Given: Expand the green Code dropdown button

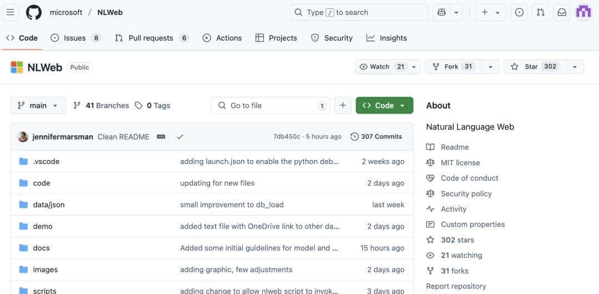Looking at the screenshot, I should coord(384,105).
